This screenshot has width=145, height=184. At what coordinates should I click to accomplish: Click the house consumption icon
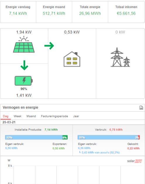[72, 59]
